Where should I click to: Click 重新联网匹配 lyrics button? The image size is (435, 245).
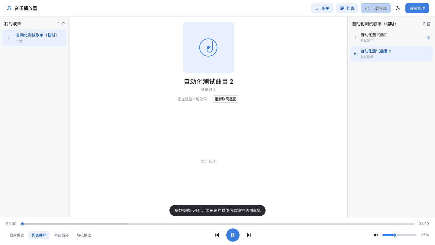226,99
